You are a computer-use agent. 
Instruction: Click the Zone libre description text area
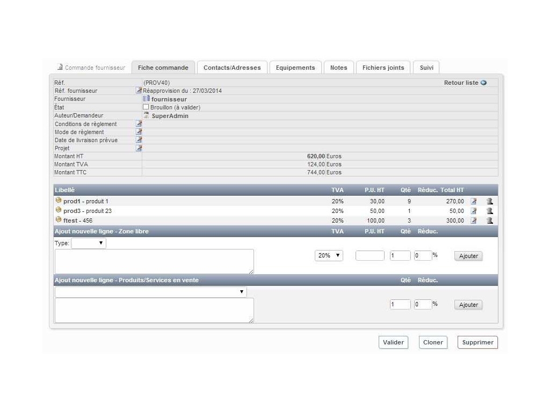click(154, 261)
